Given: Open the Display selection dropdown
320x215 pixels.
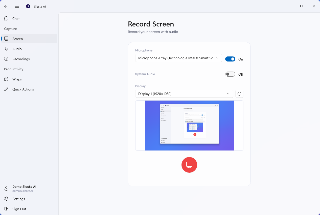Looking at the screenshot, I should [x=184, y=94].
